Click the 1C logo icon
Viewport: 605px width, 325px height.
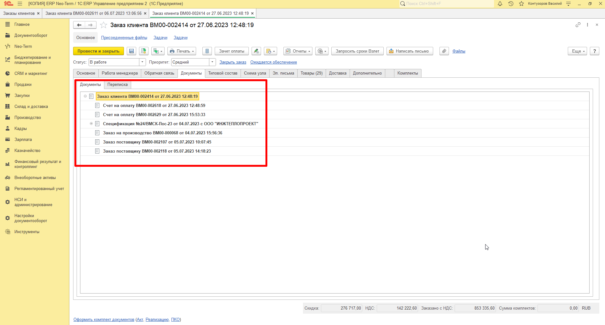click(x=9, y=4)
